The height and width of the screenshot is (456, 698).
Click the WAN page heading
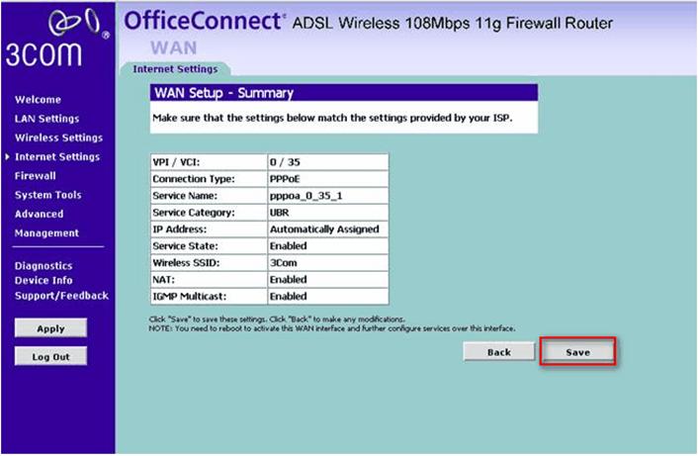coord(174,47)
